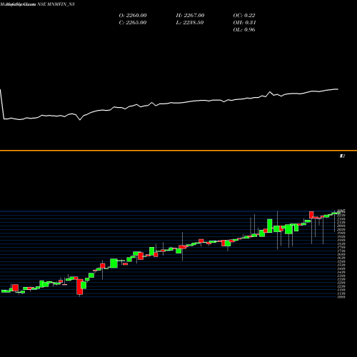Viewport: 357px width, 357px height.
Task: Click the lowest dip point of white line
Action: click(x=80, y=120)
